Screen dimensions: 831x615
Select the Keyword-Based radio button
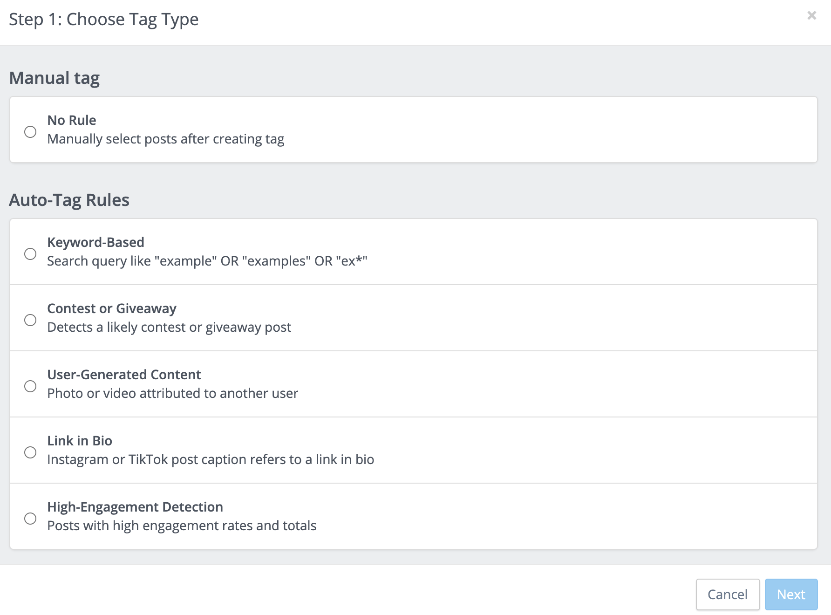(31, 254)
